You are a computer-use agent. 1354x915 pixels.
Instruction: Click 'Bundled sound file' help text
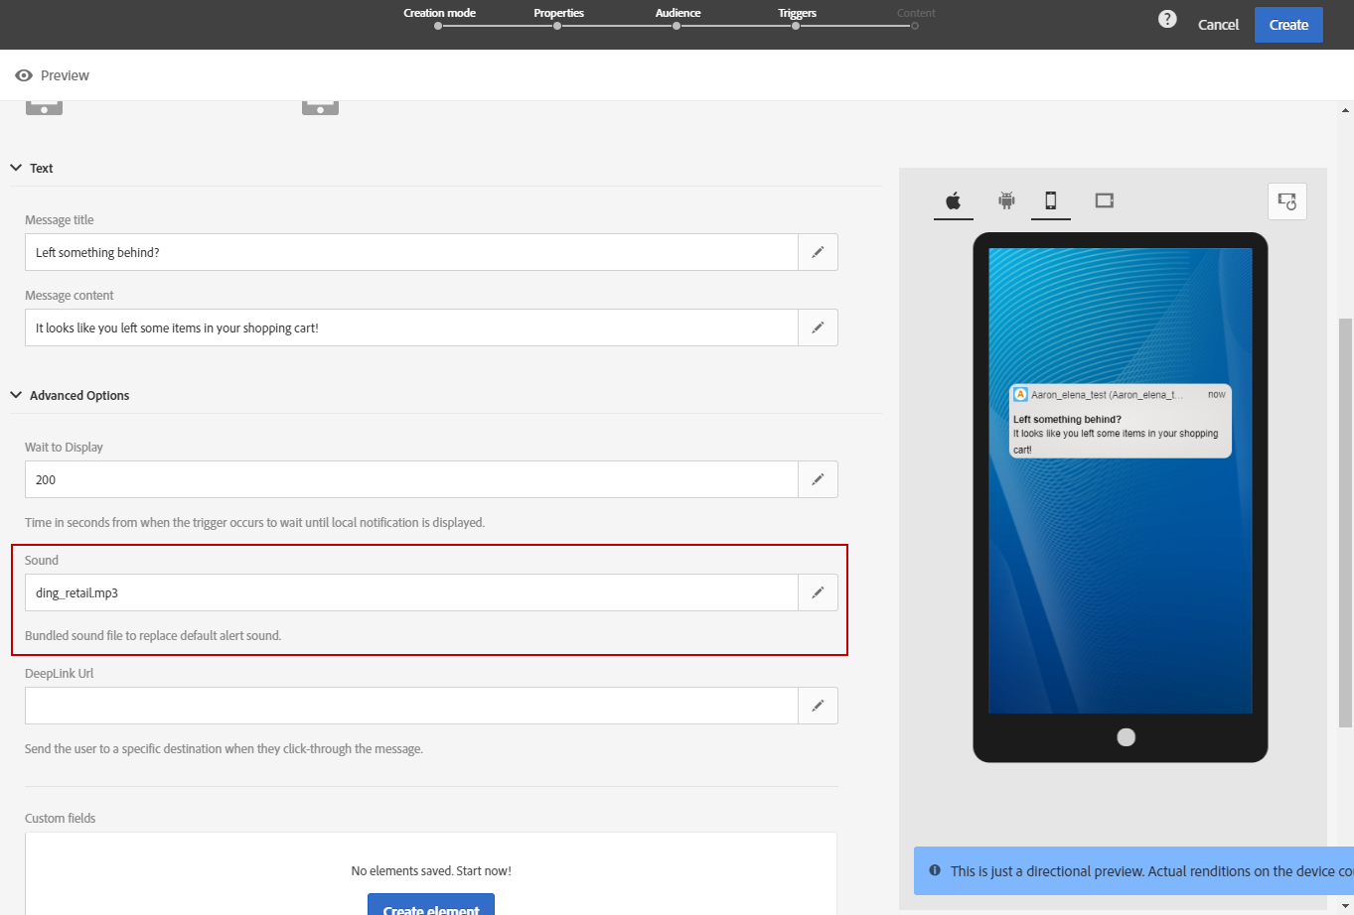153,635
